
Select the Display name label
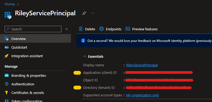[x=94, y=65]
